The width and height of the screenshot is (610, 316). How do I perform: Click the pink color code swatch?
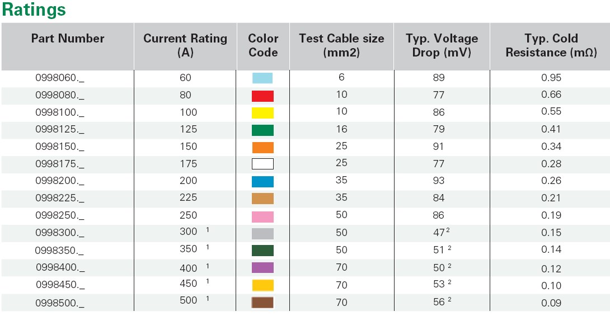click(262, 216)
